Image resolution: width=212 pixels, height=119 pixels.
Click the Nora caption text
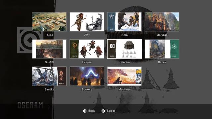[x=125, y=35]
